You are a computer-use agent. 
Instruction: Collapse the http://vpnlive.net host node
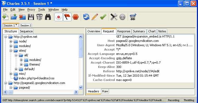click(x=5, y=37)
